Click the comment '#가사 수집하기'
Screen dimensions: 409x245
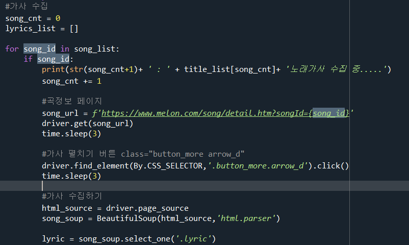coord(72,196)
